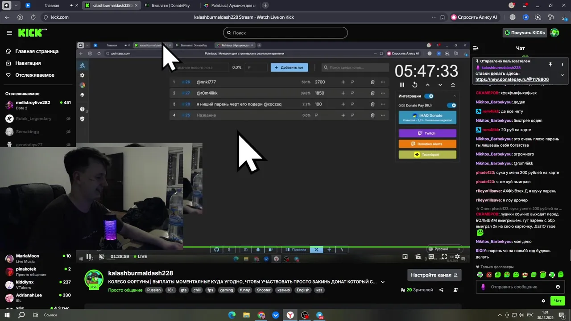Bookmark this page
This screenshot has width=571, height=321.
tap(443, 17)
